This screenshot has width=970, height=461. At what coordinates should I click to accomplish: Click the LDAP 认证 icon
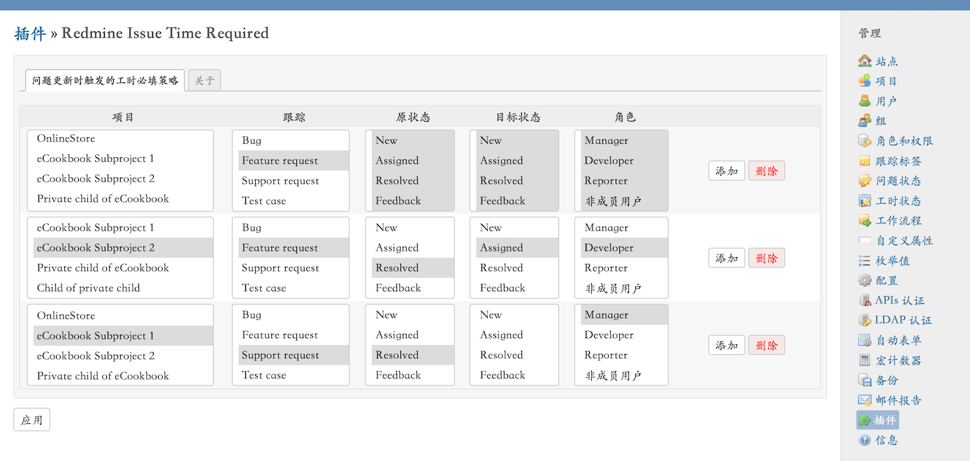[864, 320]
